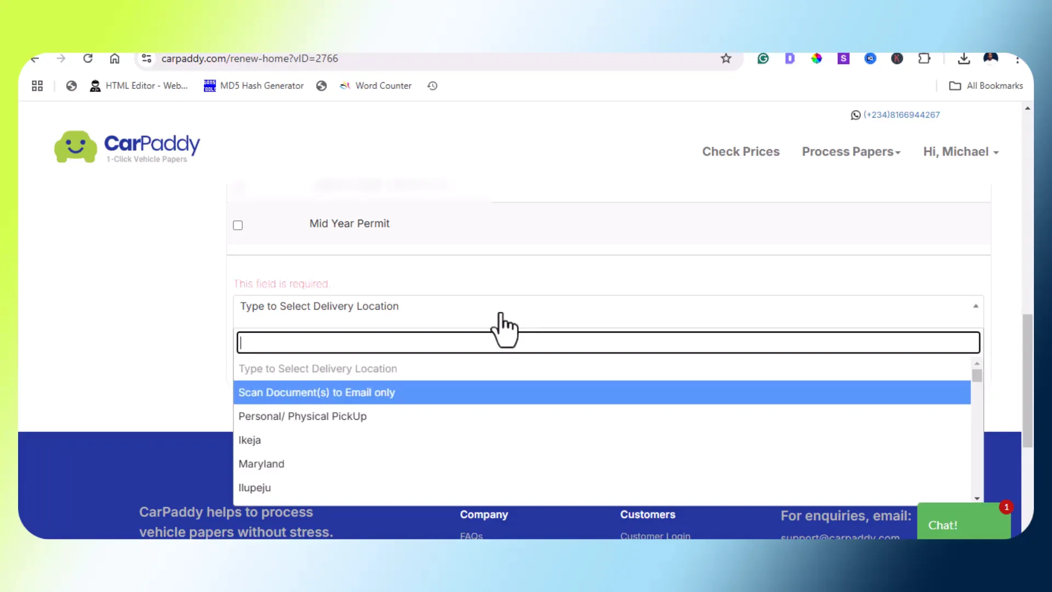This screenshot has width=1052, height=592.
Task: Open the extensions puzzle icon
Action: click(x=924, y=59)
